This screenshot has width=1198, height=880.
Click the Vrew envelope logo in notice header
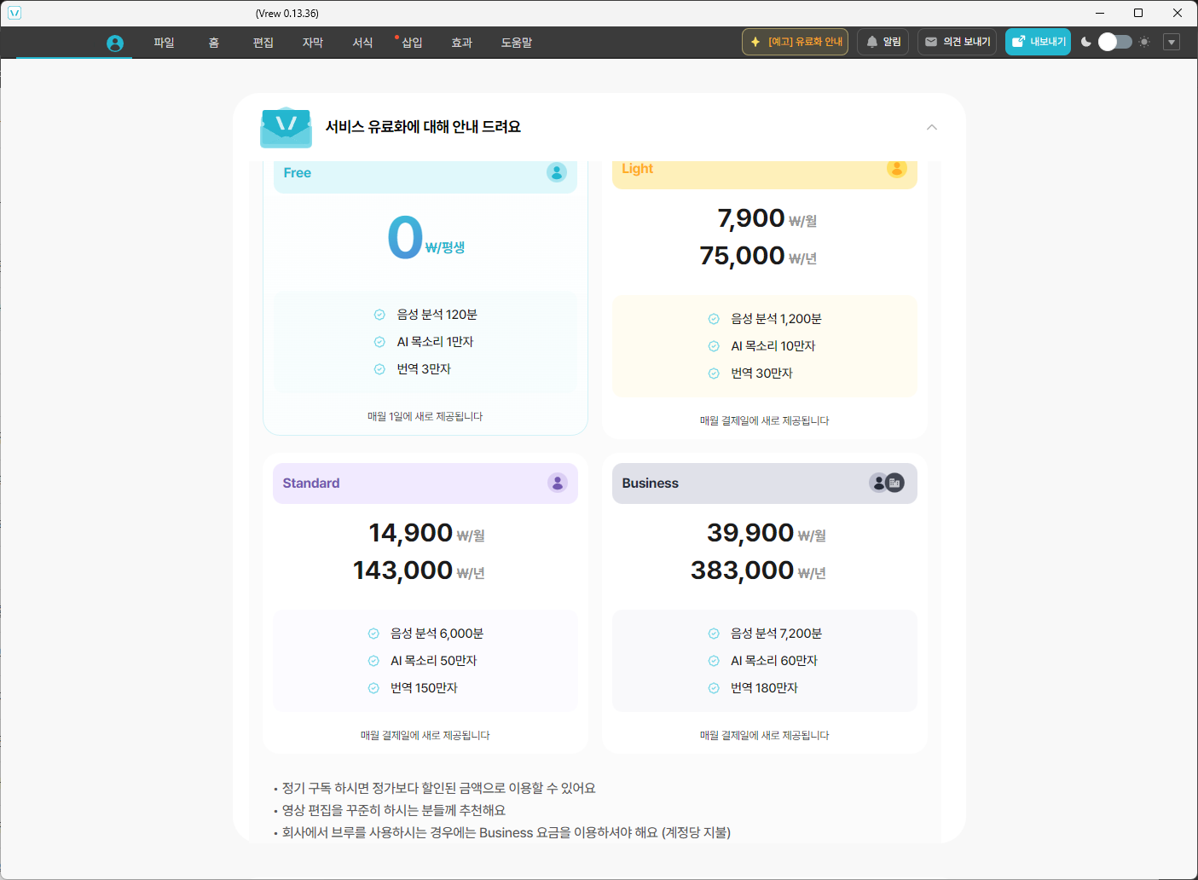pyautogui.click(x=286, y=127)
